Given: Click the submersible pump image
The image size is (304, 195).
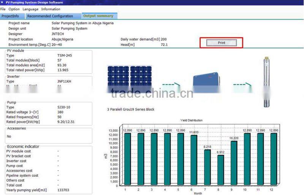Looking at the screenshot, I should click(267, 81).
